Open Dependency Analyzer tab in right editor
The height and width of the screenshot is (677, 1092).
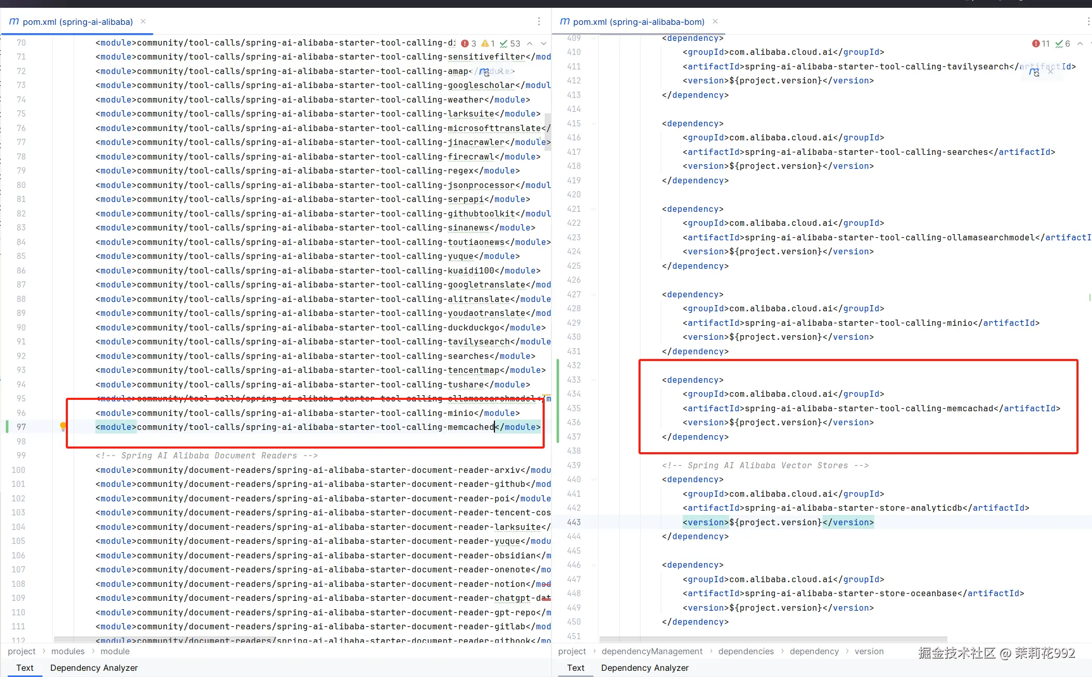645,668
